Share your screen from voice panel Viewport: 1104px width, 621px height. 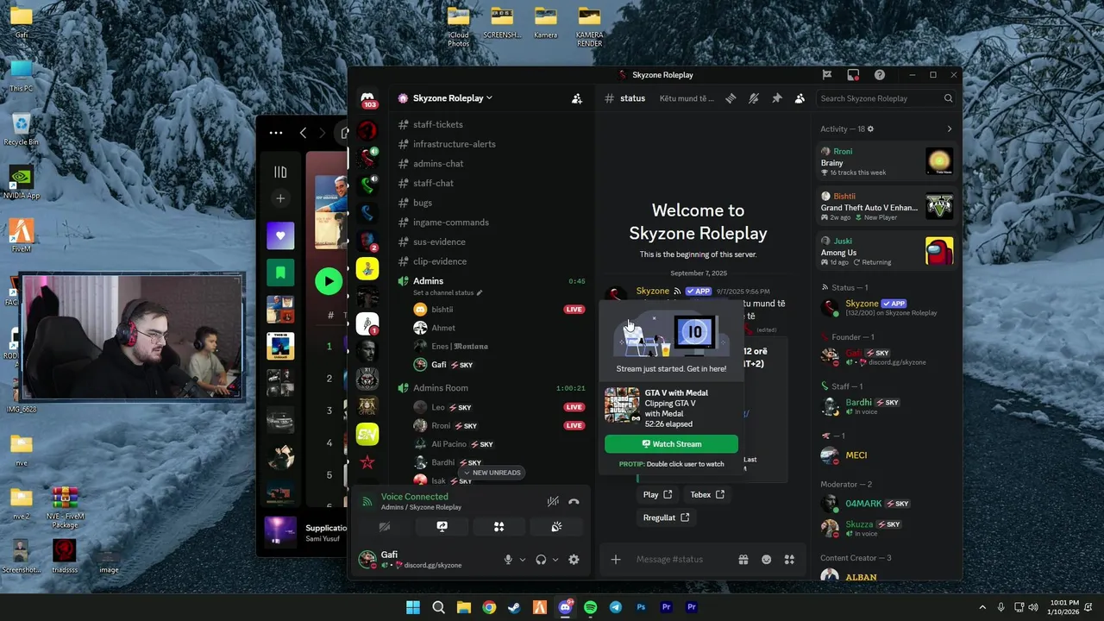[x=442, y=526]
